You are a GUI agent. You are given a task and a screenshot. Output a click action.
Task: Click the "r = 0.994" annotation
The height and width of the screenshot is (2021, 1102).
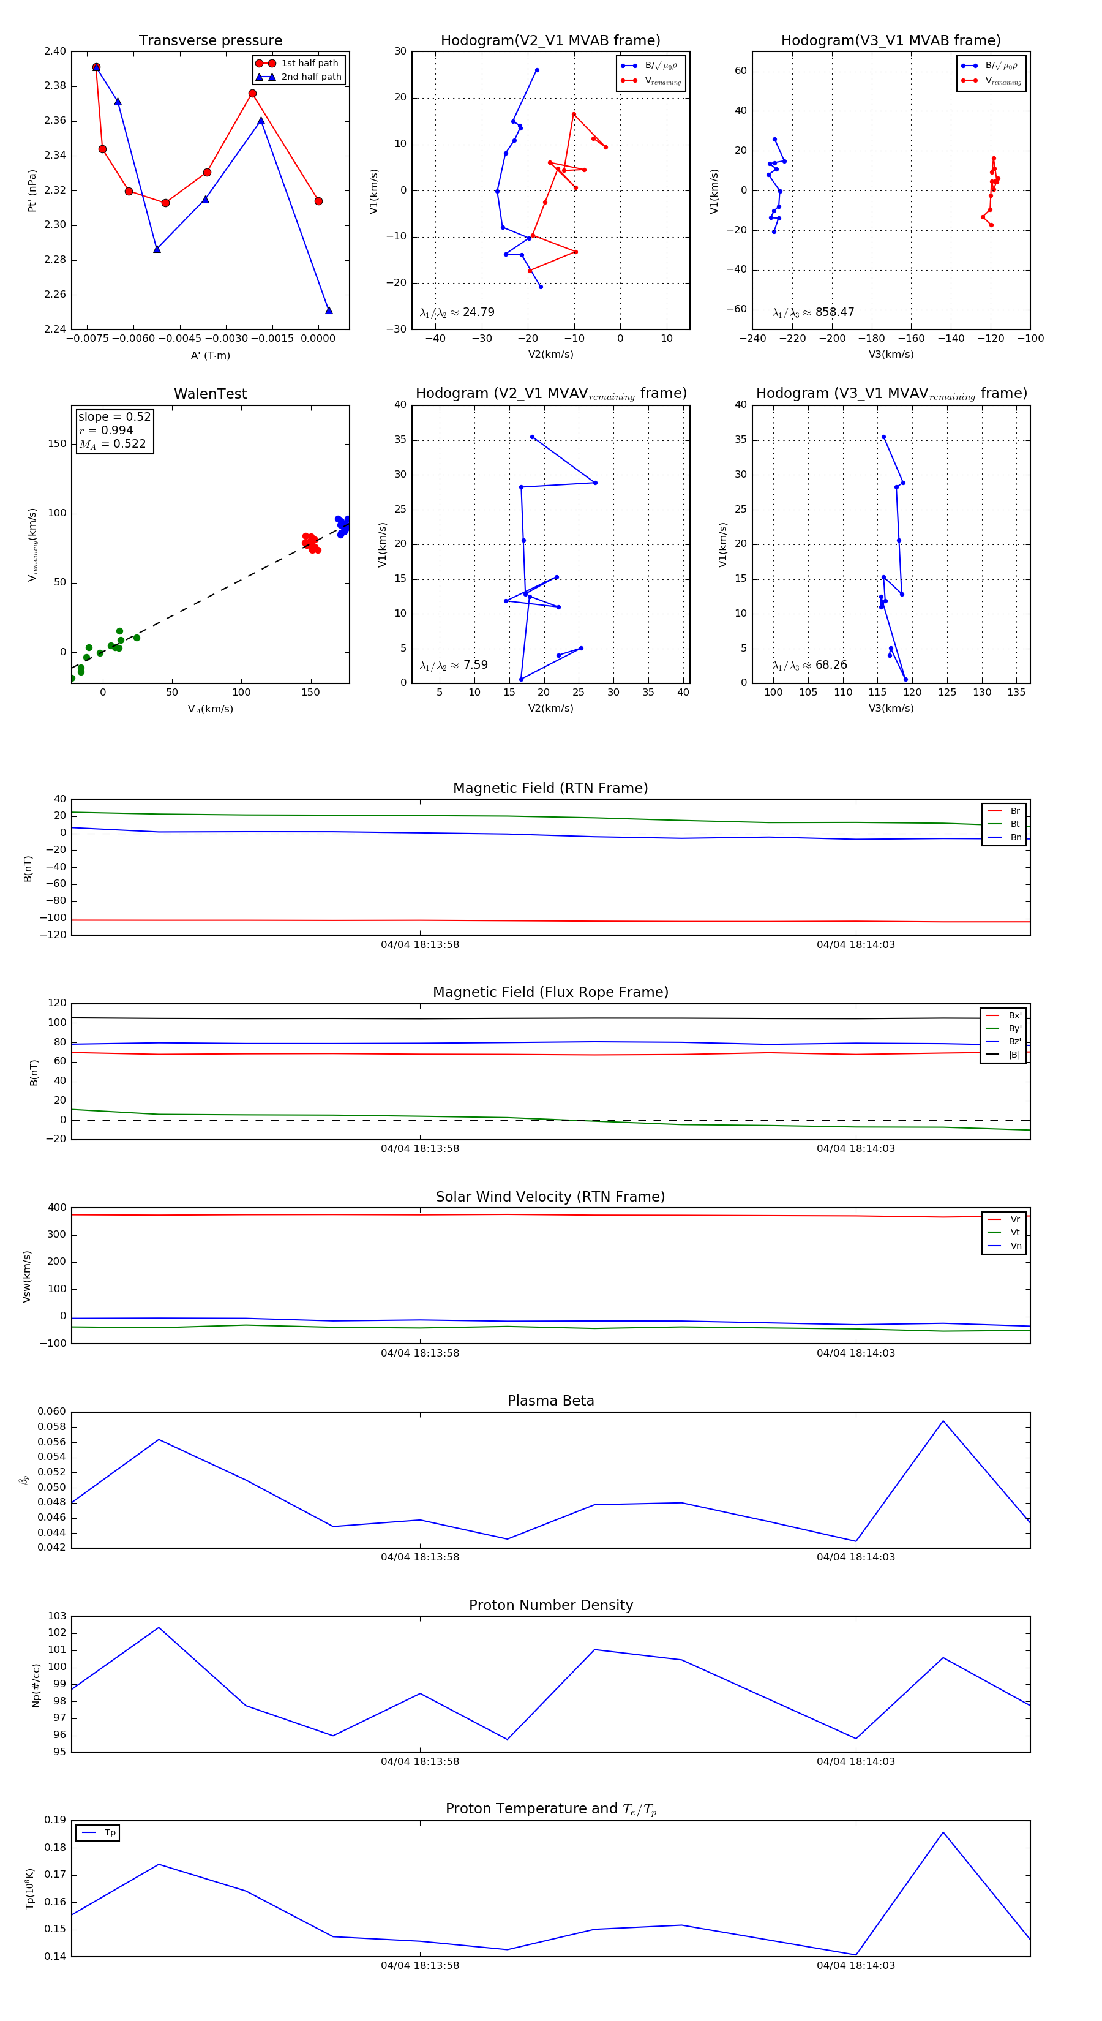click(x=106, y=430)
